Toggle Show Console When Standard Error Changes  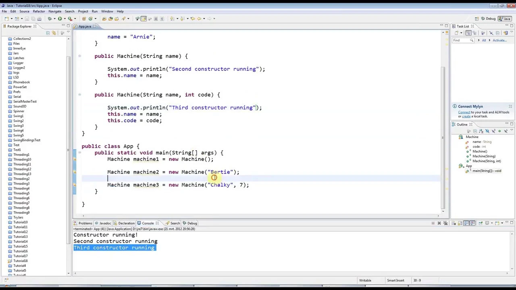click(x=472, y=223)
